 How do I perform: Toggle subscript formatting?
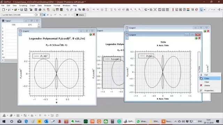pos(60,15)
